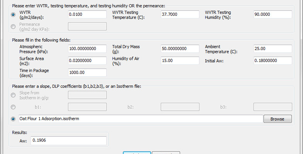The width and height of the screenshot is (303, 154).
Task: Select the Permeance radio button
Action: [13, 27]
